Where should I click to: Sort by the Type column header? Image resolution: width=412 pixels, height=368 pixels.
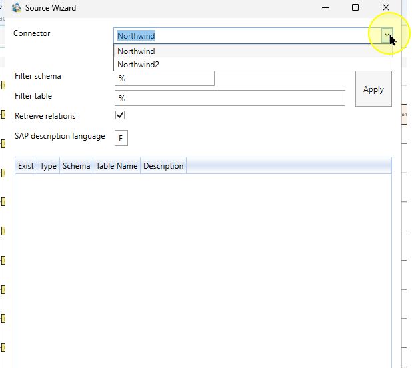point(49,166)
